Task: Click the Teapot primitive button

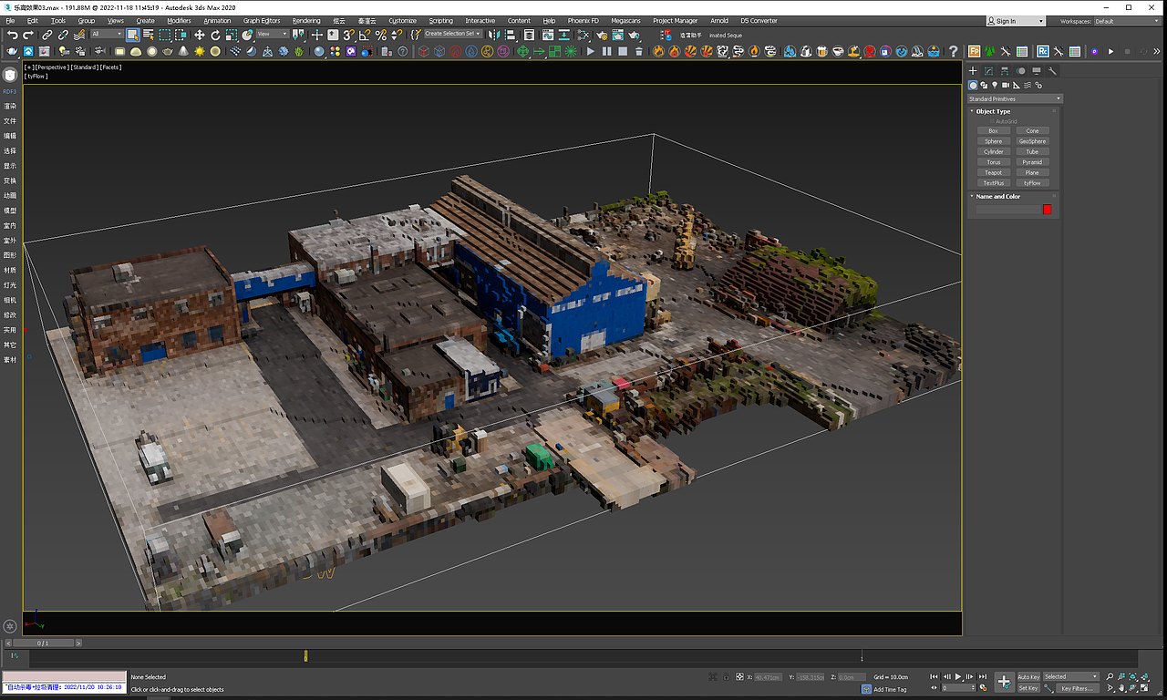Action: tap(993, 172)
